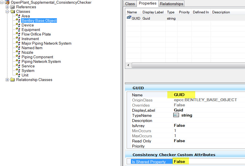Click the Named Item class icon

pos(18,48)
